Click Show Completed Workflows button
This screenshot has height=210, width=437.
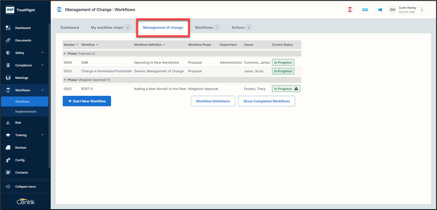point(267,101)
